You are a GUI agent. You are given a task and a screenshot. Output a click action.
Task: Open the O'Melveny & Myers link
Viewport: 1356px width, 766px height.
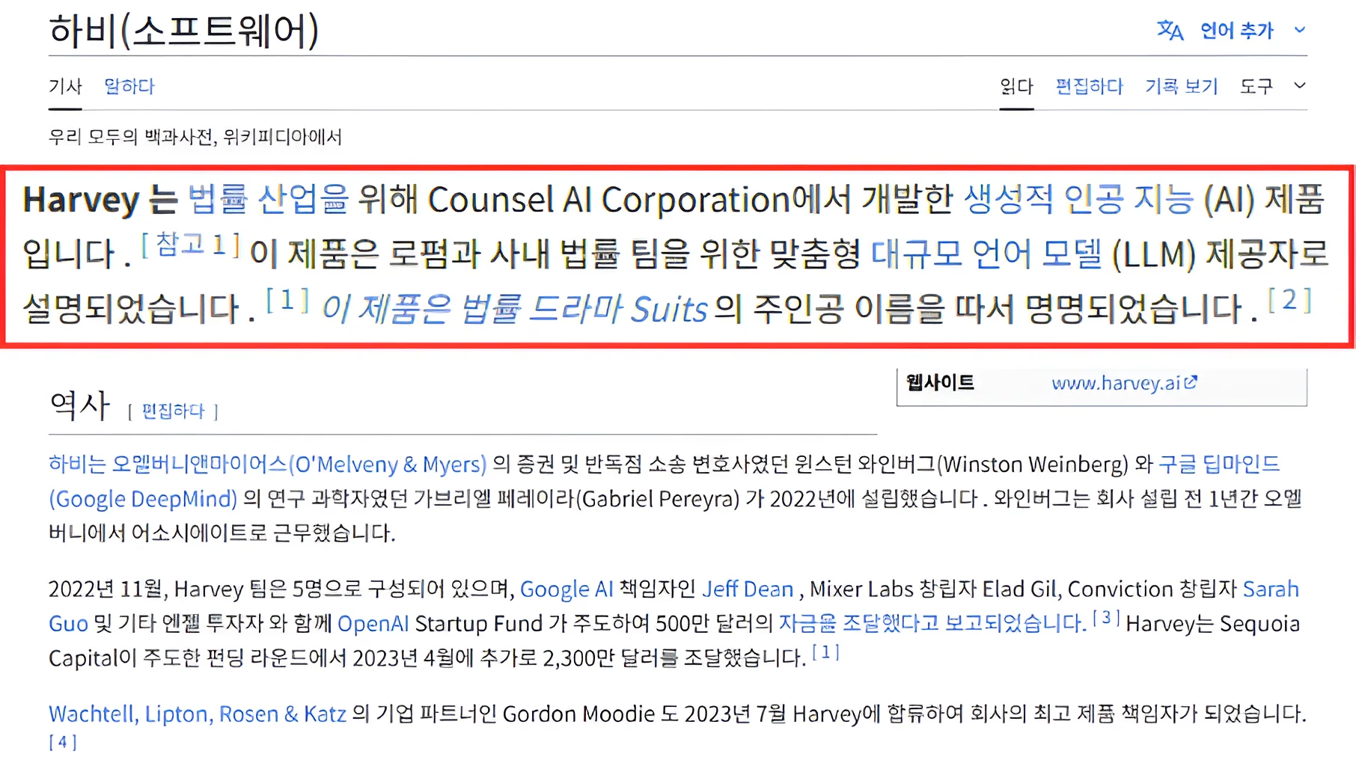click(267, 464)
